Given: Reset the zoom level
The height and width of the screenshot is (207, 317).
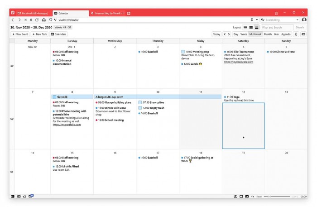Looking at the screenshot, I should 259,197.
